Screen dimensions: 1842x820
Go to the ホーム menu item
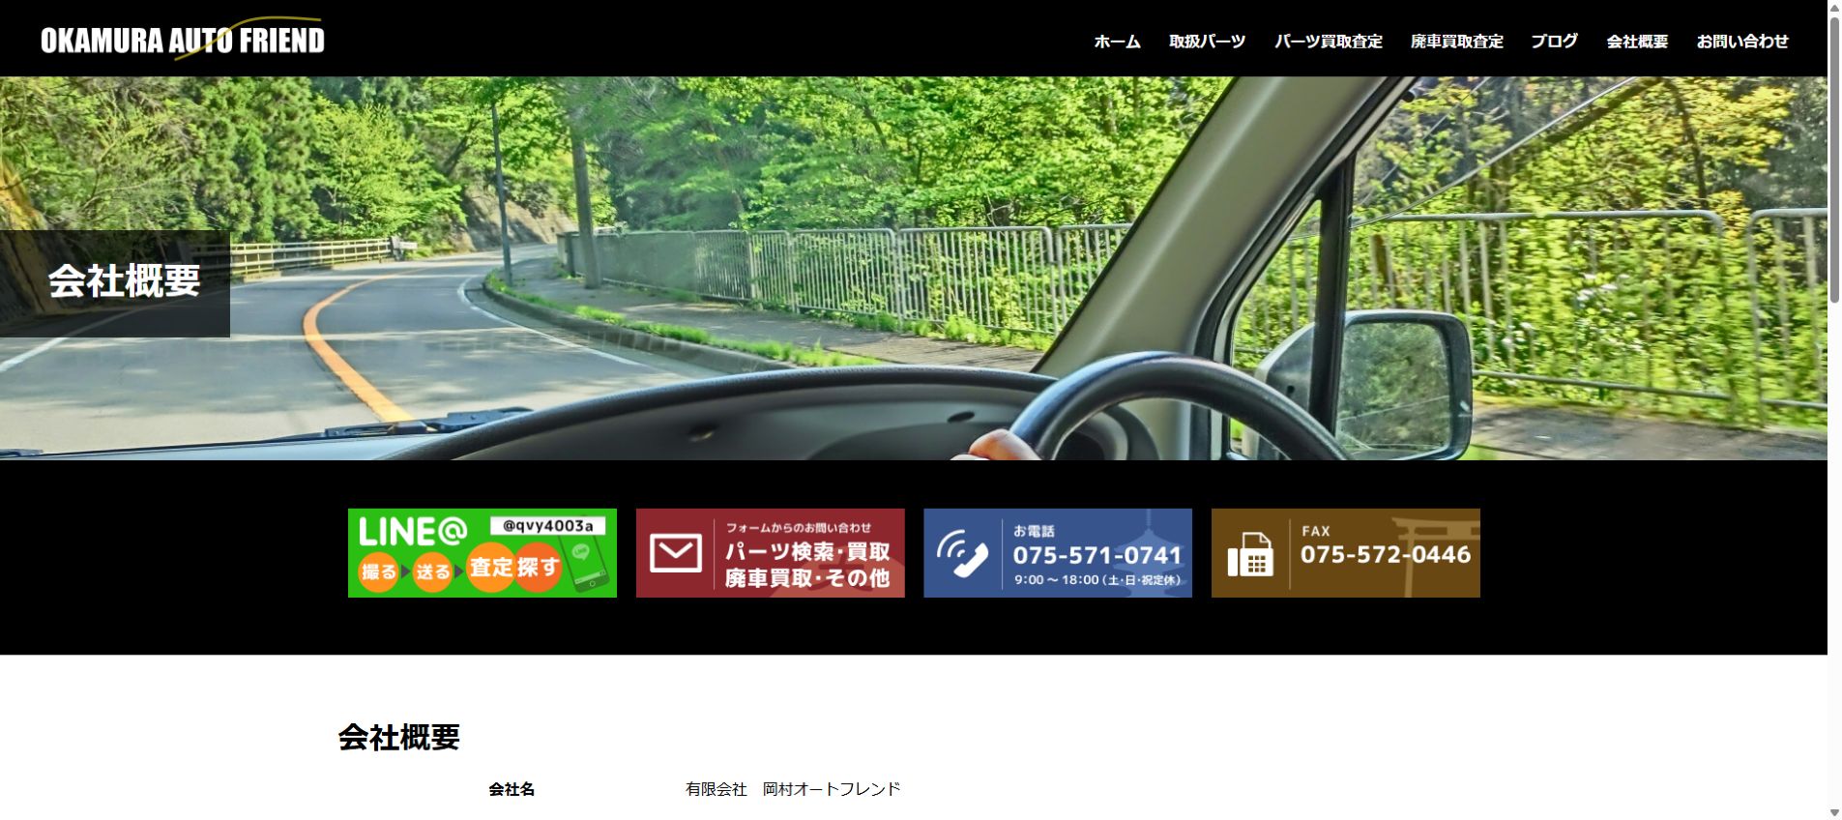coord(1117,42)
